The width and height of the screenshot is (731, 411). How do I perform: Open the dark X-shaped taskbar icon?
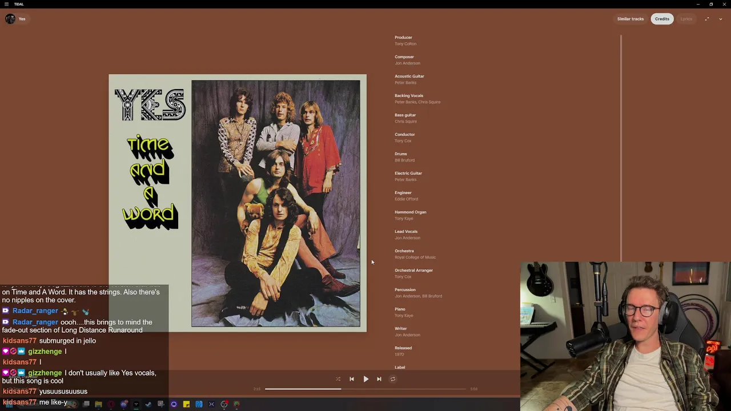pos(211,404)
